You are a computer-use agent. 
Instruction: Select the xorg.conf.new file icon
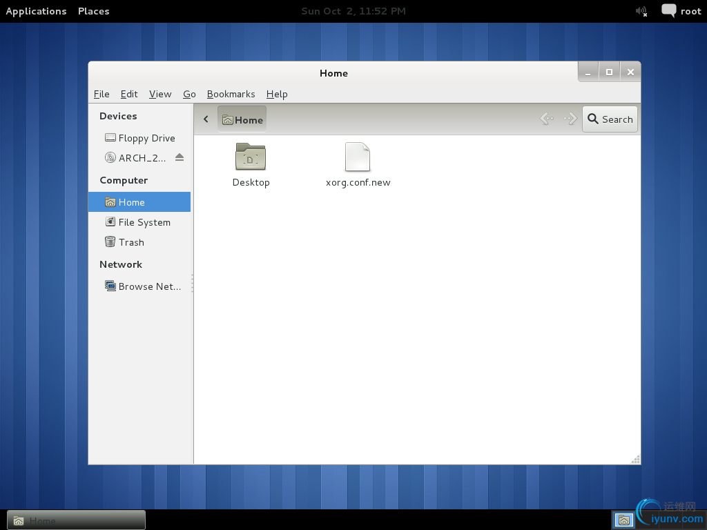click(x=358, y=158)
